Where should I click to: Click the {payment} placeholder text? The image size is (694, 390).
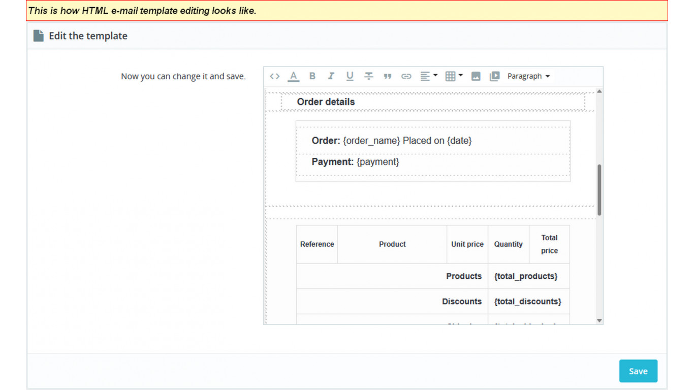pyautogui.click(x=377, y=162)
